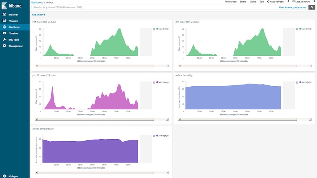Image resolution: width=317 pixels, height=178 pixels.
Task: Click the search magnifier button
Action: click(x=311, y=7)
